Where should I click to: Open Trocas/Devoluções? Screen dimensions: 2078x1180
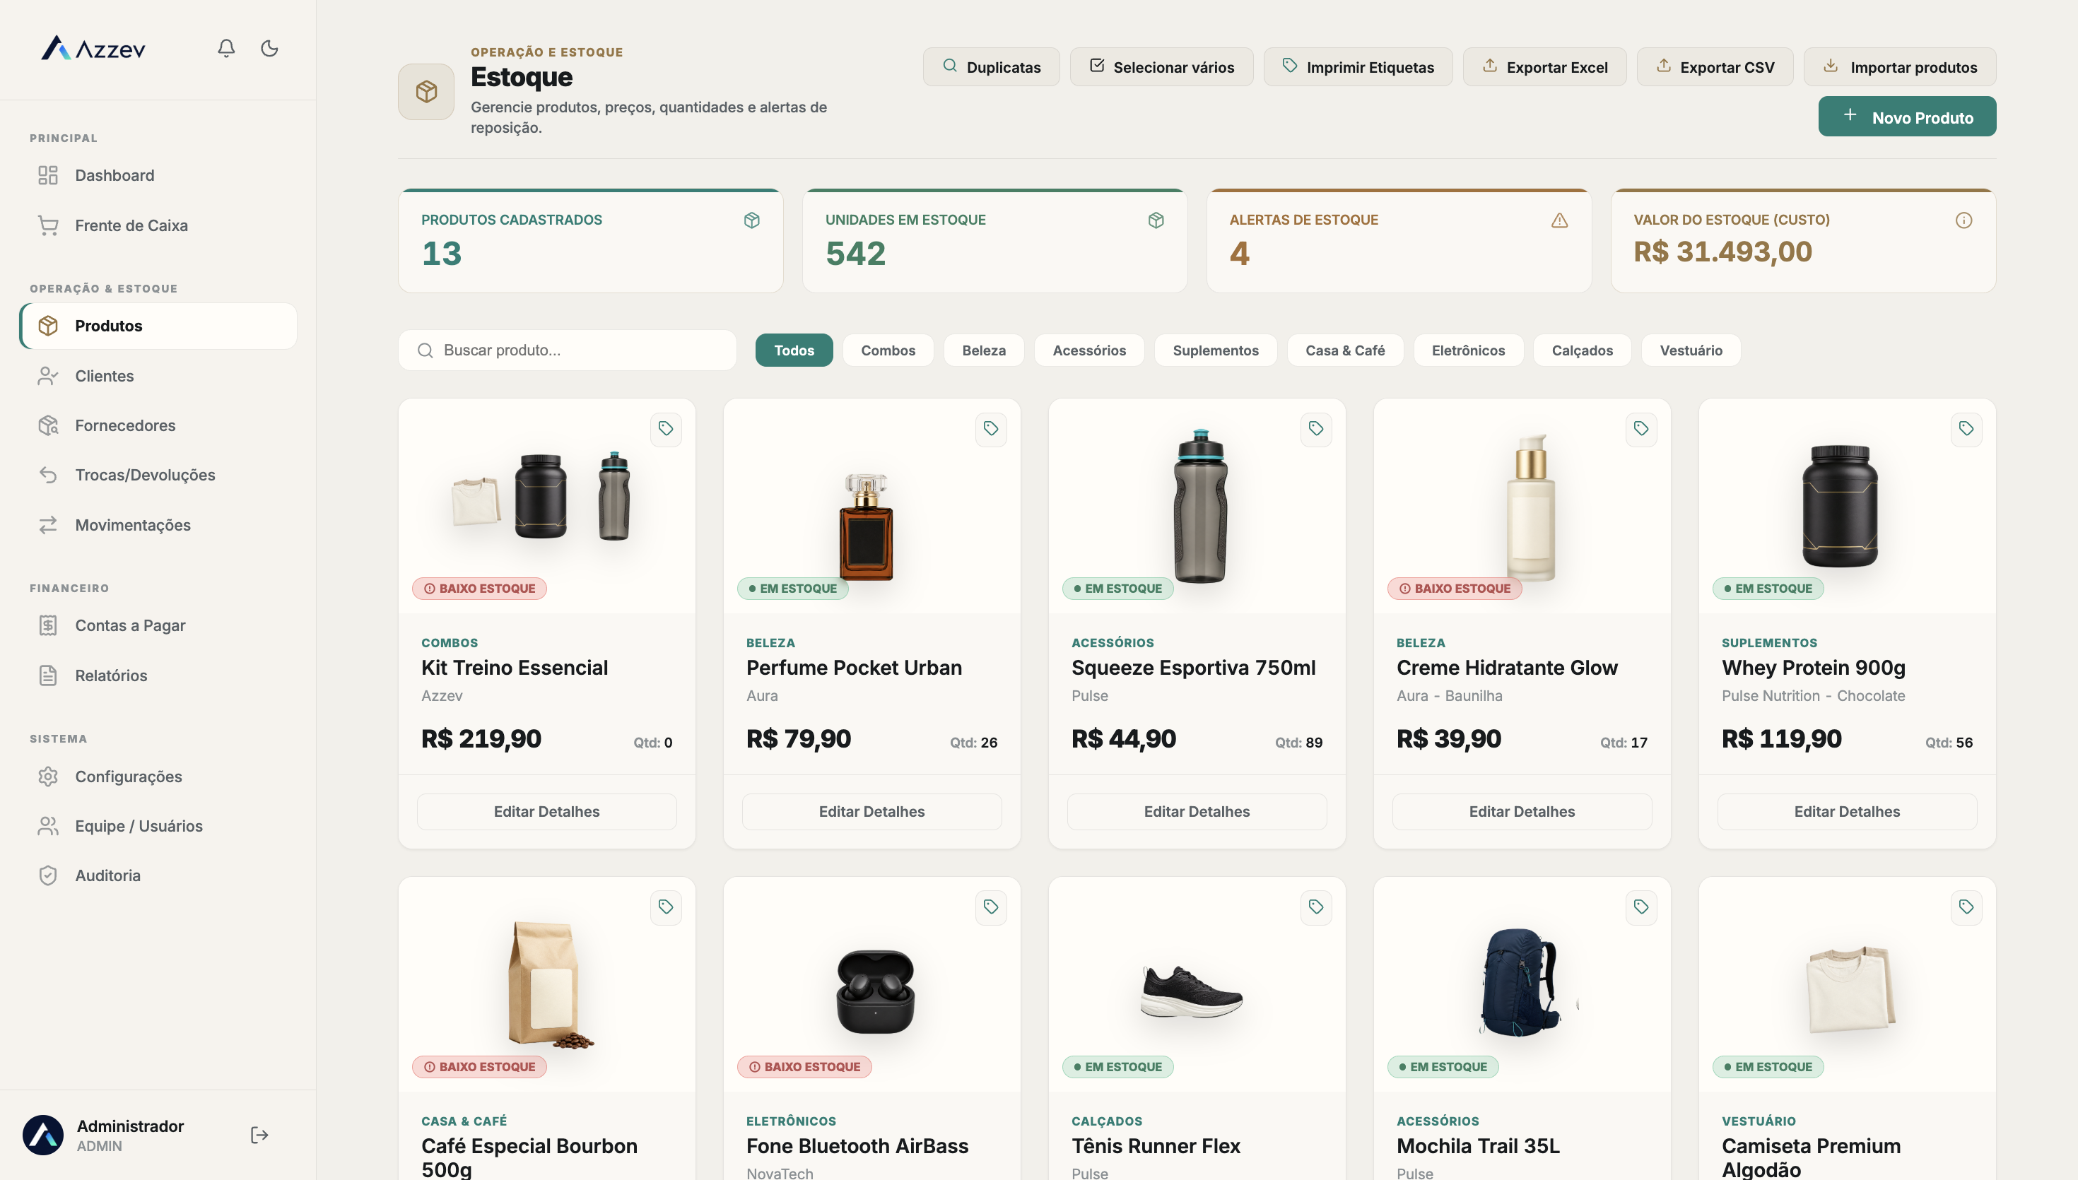[158, 475]
